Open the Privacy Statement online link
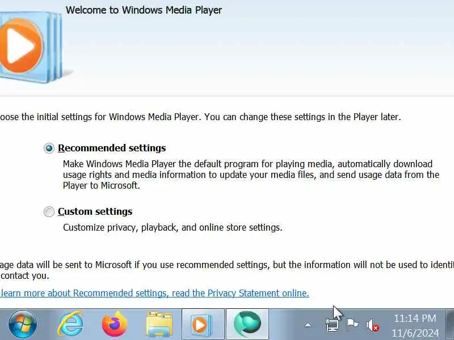The image size is (454, 340). point(154,293)
